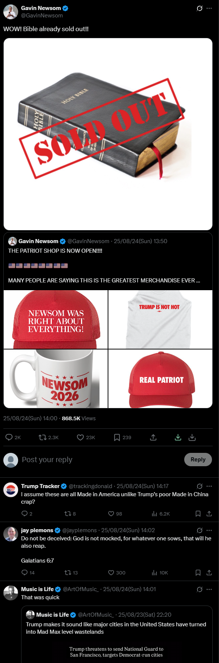
Task: Open the sold out Bible image
Action: pyautogui.click(x=108, y=134)
